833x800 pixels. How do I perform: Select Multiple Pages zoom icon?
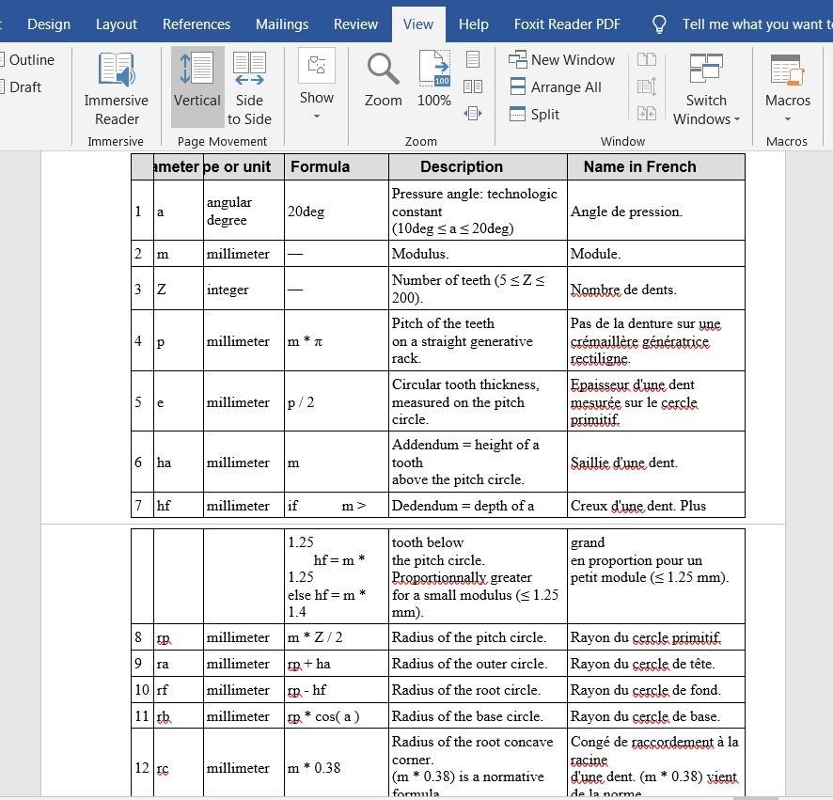pyautogui.click(x=473, y=86)
